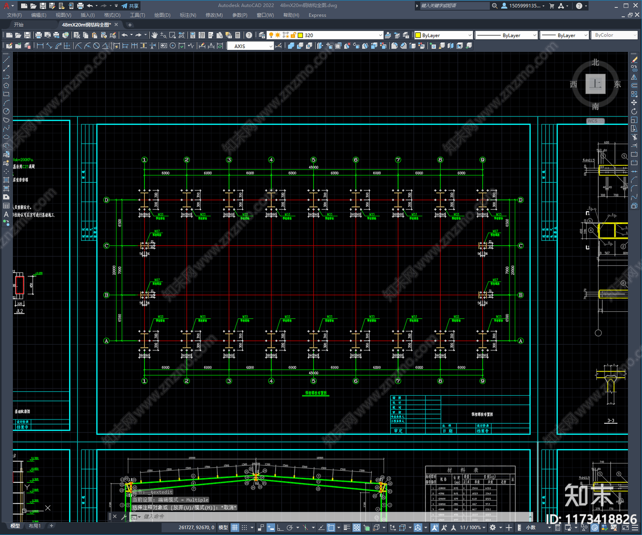Screen dimensions: 642x535
Task: Toggle object snap in status bar
Action: point(331,527)
